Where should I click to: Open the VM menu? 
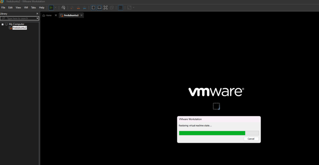click(26, 7)
